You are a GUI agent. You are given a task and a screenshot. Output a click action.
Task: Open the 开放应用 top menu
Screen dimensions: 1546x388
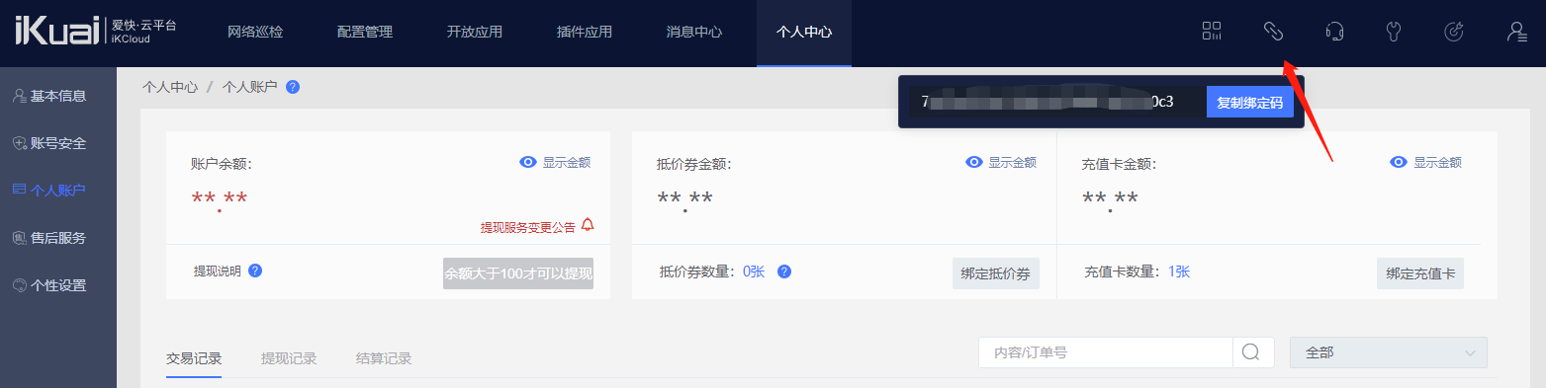tap(475, 32)
